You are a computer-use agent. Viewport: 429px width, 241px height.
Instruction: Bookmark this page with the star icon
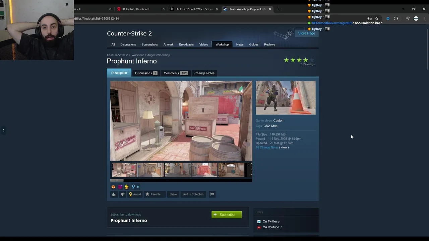point(377,18)
